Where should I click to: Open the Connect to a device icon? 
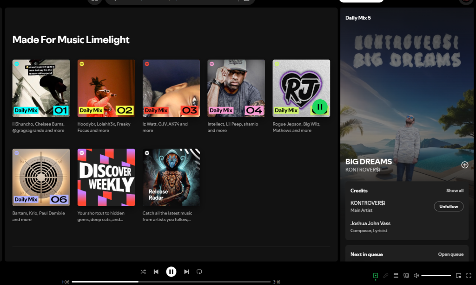pos(406,275)
